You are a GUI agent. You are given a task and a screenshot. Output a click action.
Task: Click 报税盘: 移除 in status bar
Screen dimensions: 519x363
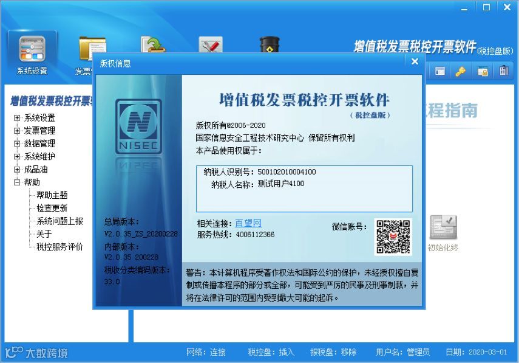coord(333,352)
